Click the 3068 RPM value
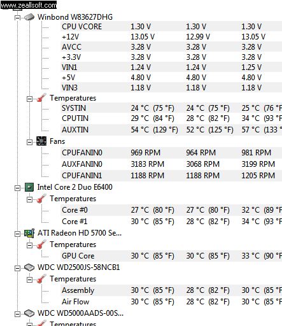The image size is (282, 326). 203,164
